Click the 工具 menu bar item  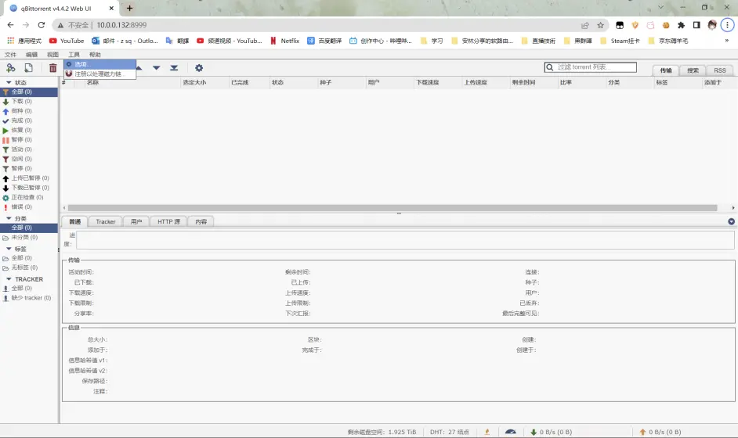click(x=74, y=55)
